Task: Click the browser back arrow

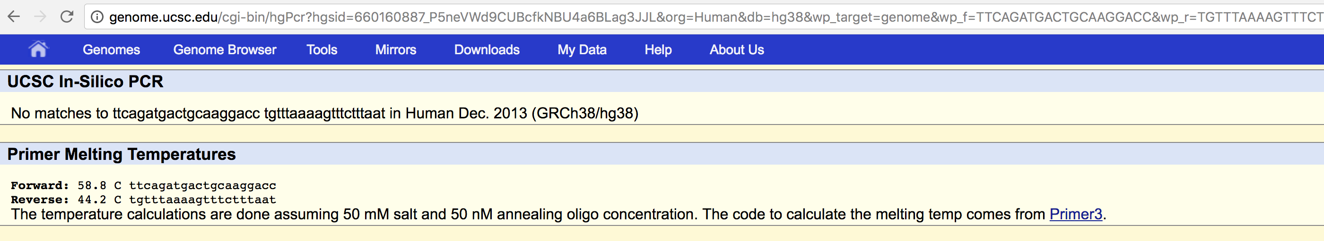Action: (14, 17)
